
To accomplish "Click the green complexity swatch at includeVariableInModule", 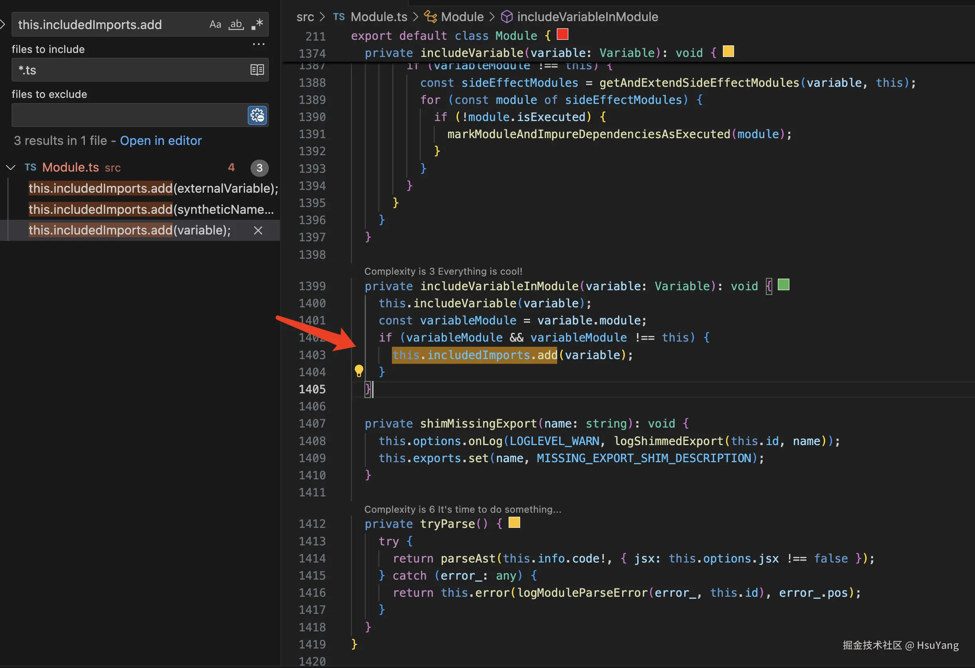I will click(x=783, y=285).
